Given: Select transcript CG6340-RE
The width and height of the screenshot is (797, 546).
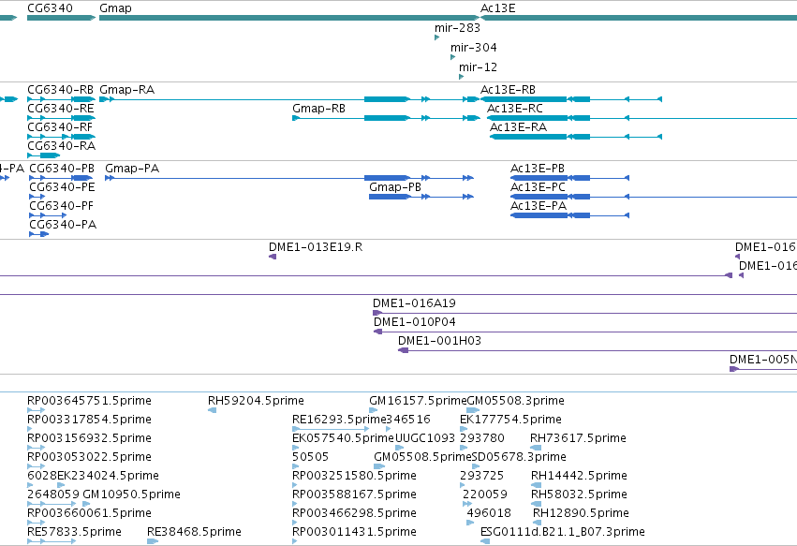Looking at the screenshot, I should 61,109.
